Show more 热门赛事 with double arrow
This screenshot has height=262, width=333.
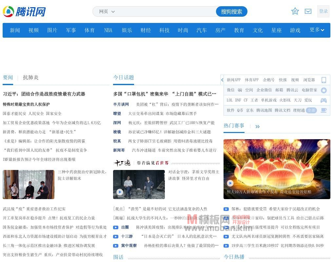[257, 127]
